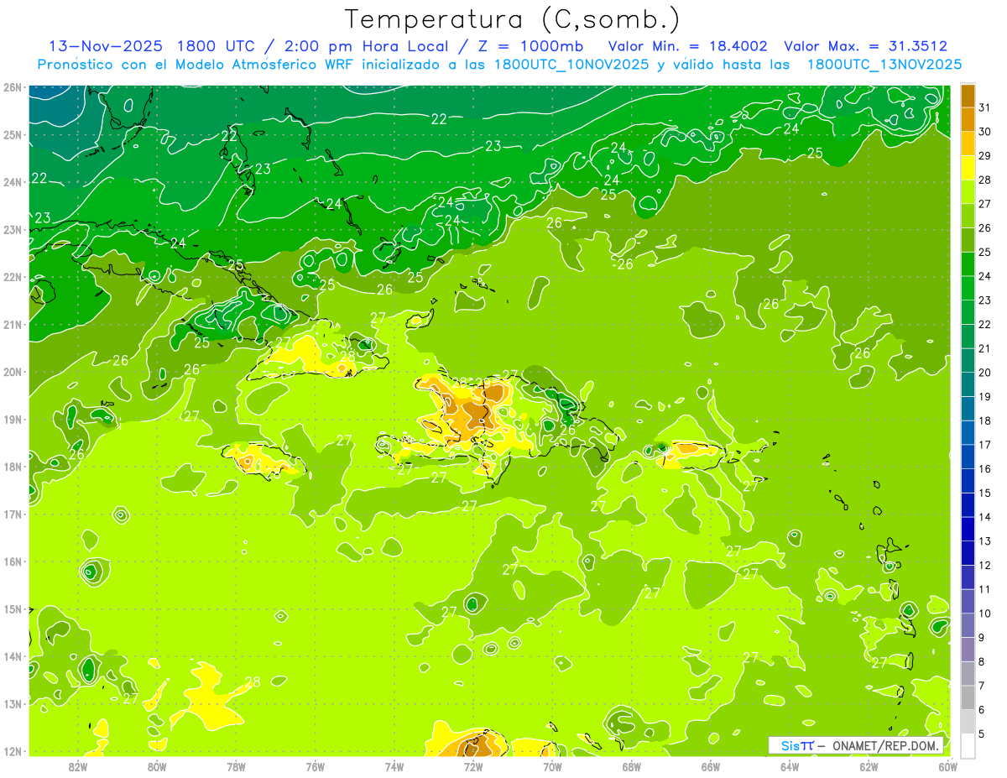Click the 14N latitude axis label
The image size is (1007, 778).
pos(12,656)
